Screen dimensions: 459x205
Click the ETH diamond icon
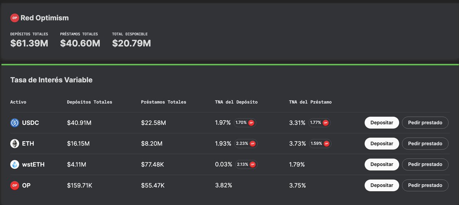tap(15, 144)
